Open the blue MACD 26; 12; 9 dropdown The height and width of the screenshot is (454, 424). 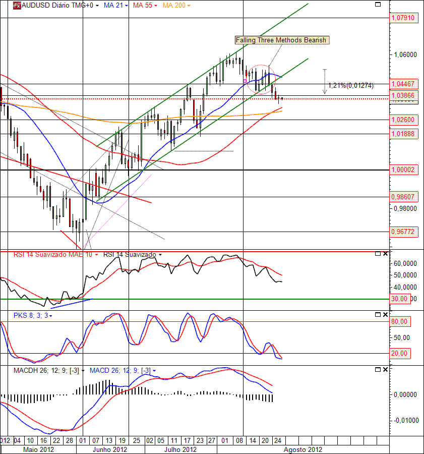(154, 371)
